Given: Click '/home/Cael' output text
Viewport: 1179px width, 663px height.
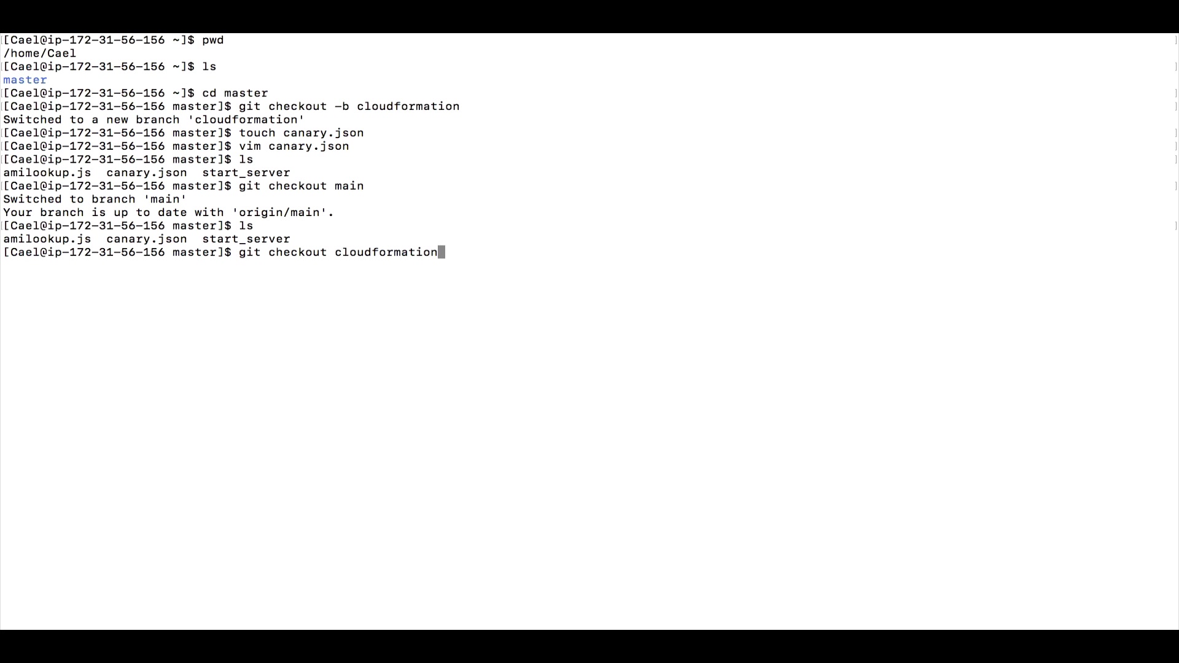Looking at the screenshot, I should click(40, 53).
